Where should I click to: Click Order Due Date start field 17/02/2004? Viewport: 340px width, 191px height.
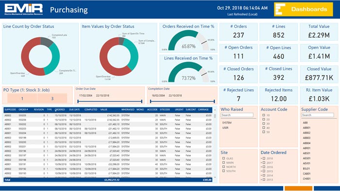[85, 95]
